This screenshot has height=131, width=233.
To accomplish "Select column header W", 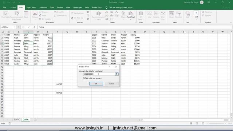I will pos(222,32).
